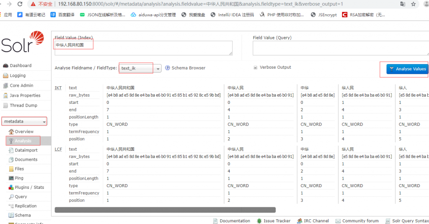Click the Overview house icon
The image size is (429, 224).
point(11,132)
